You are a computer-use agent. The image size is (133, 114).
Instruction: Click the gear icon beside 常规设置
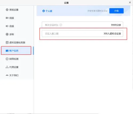click(7, 10)
